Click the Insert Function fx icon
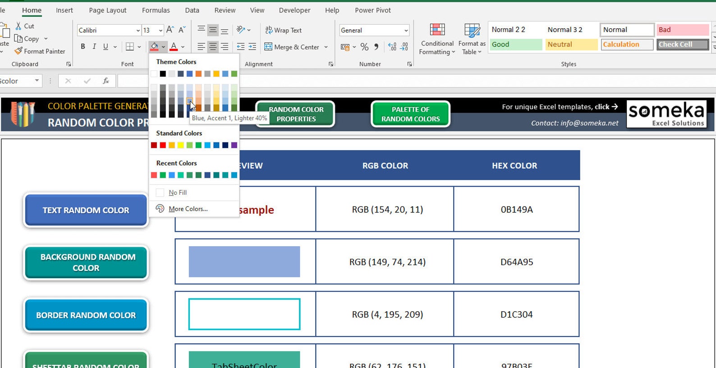The width and height of the screenshot is (716, 368). pyautogui.click(x=106, y=81)
